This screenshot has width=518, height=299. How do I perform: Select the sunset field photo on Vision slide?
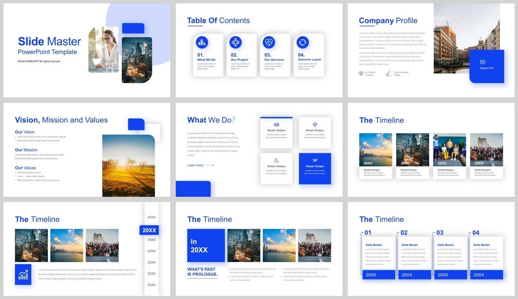(129, 166)
